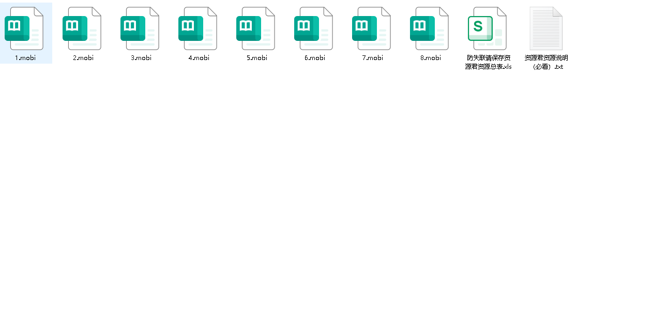
Task: Click the 2.mobi ebook file icon
Action: coord(82,28)
